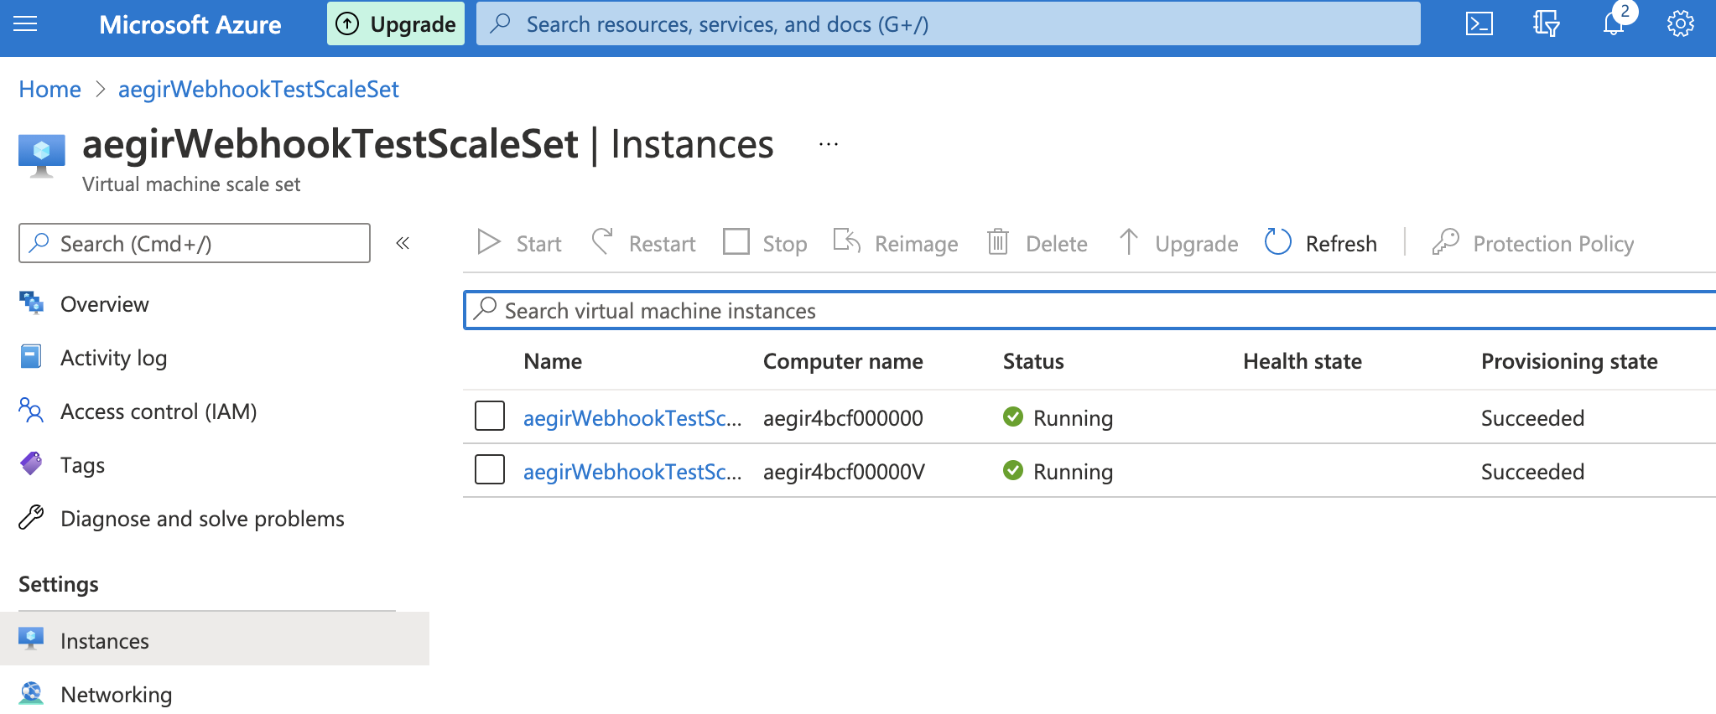Open the more options ellipsis beside Instances title

click(x=829, y=144)
